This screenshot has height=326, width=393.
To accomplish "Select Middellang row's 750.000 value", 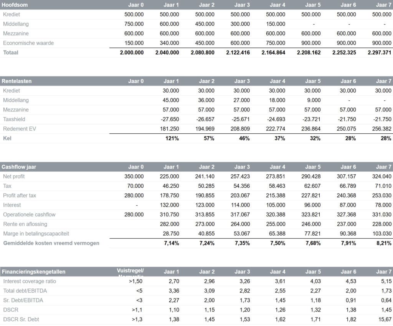I will coord(134,24).
